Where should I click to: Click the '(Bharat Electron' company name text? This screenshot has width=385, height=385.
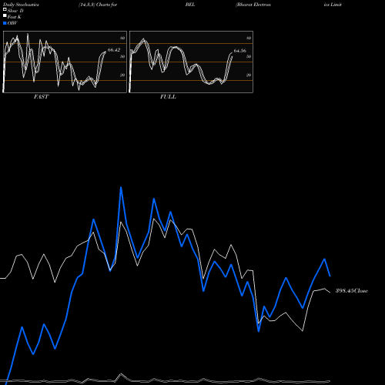[x=253, y=5]
